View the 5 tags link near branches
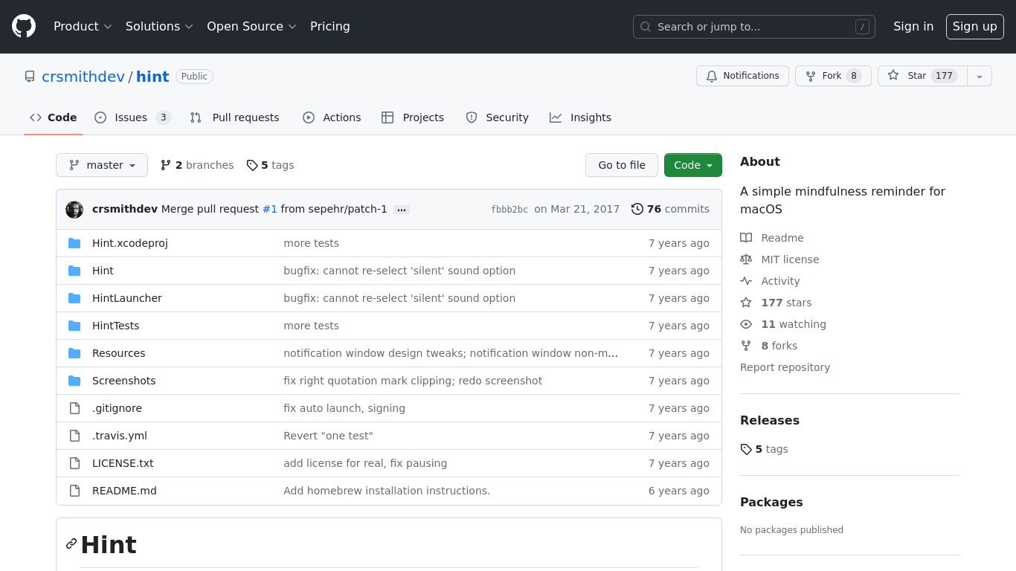The image size is (1016, 571). [270, 165]
